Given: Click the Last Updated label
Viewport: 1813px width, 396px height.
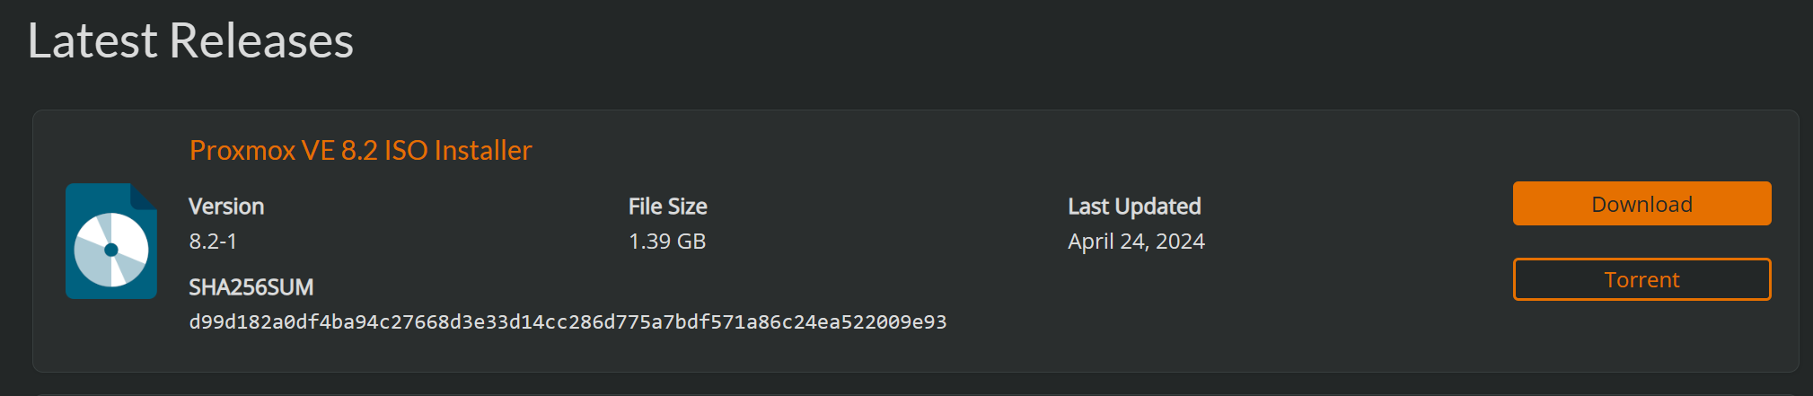Looking at the screenshot, I should click(x=1134, y=207).
